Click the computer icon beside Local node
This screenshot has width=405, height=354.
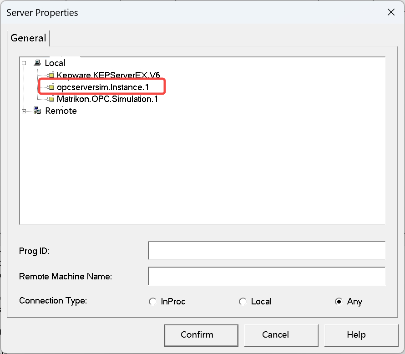[x=37, y=63]
